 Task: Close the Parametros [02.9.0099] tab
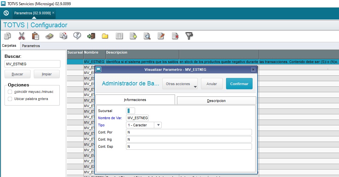[x=53, y=13]
